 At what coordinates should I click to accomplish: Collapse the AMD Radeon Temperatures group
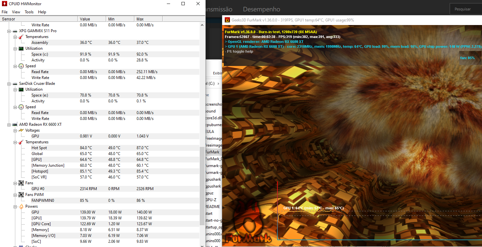click(x=15, y=142)
